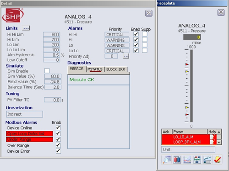Toggle Open Loop Detected Enab checkbox
The height and width of the screenshot is (171, 229).
point(58,134)
